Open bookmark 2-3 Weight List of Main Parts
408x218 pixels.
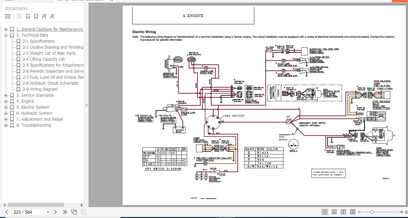[49, 53]
